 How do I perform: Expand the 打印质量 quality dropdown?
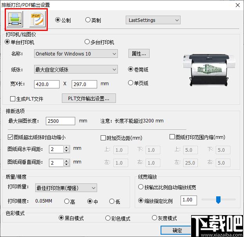click(x=65, y=188)
